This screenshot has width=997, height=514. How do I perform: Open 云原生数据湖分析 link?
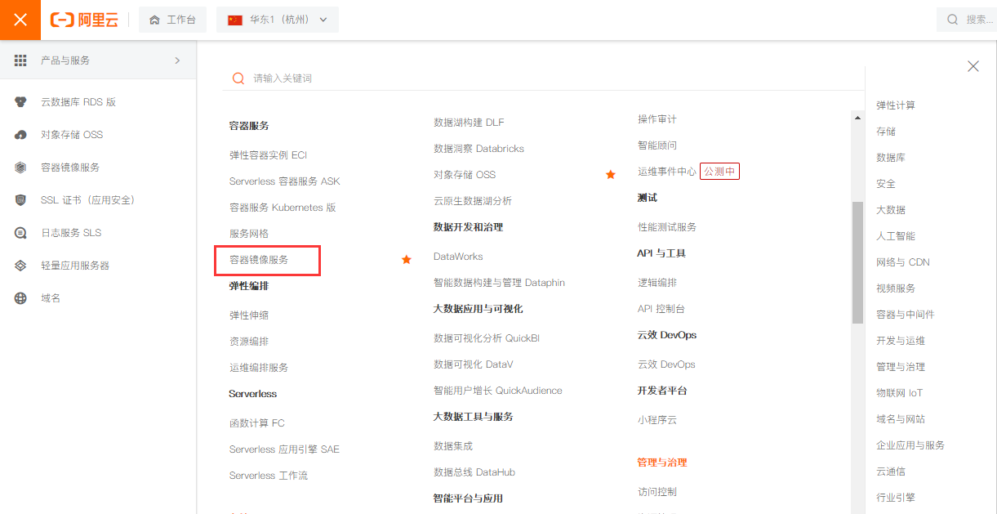pos(473,201)
